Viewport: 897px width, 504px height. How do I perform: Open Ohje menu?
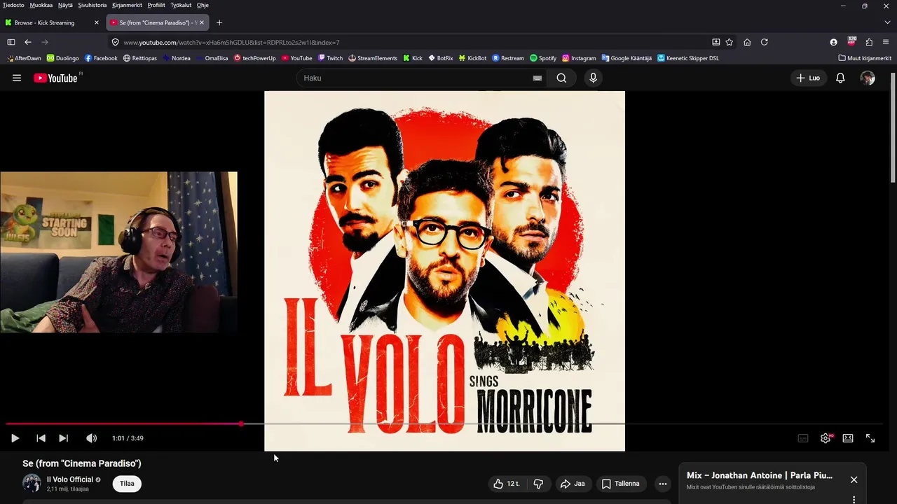pyautogui.click(x=203, y=5)
